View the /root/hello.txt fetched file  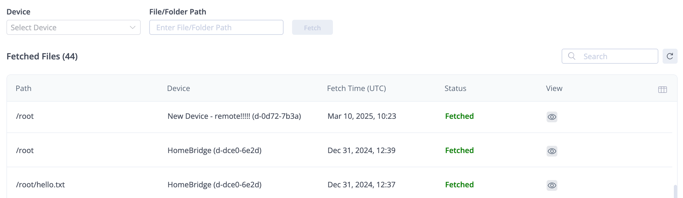[x=552, y=185]
